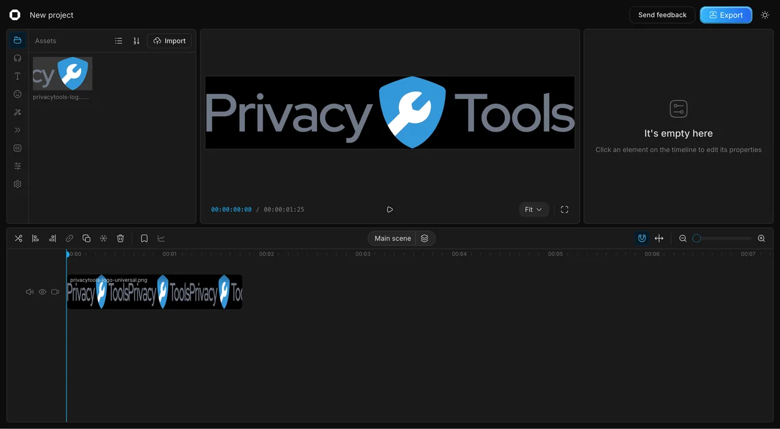Select the privacytools-logo-universal.png timeline clip
Screen dimensions: 780x429
154,291
